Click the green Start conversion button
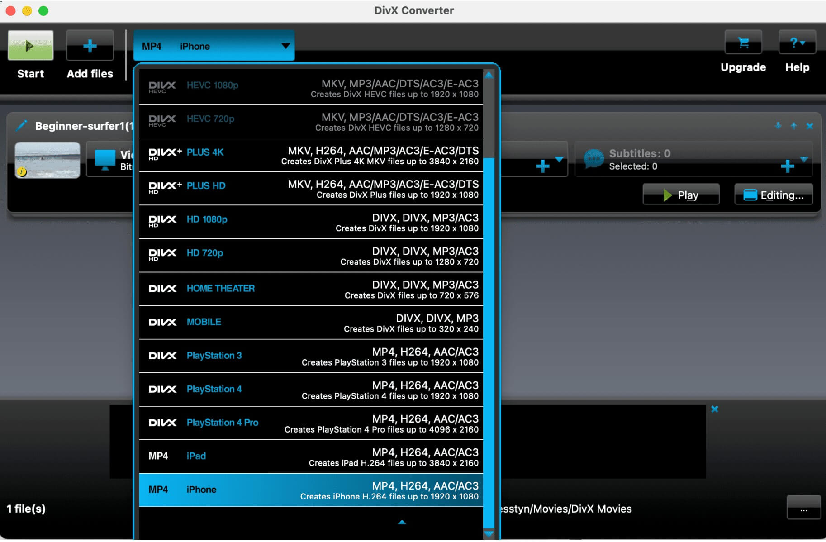 (x=30, y=46)
